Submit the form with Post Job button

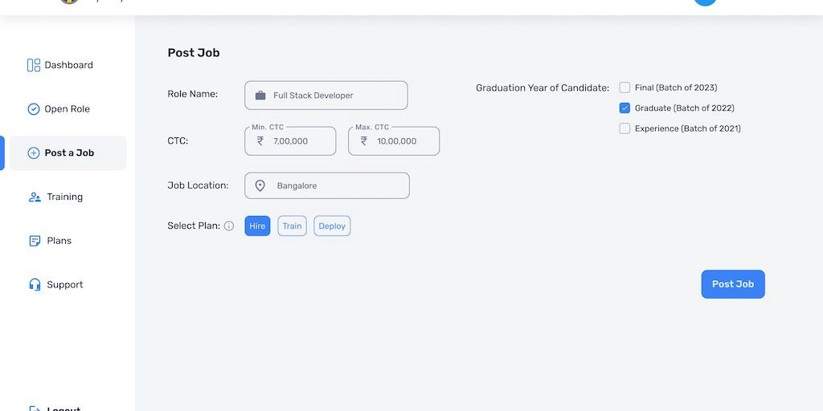[x=733, y=284]
